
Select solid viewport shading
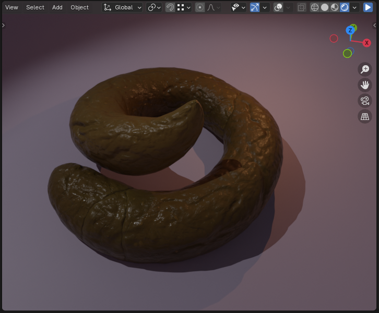(x=325, y=7)
